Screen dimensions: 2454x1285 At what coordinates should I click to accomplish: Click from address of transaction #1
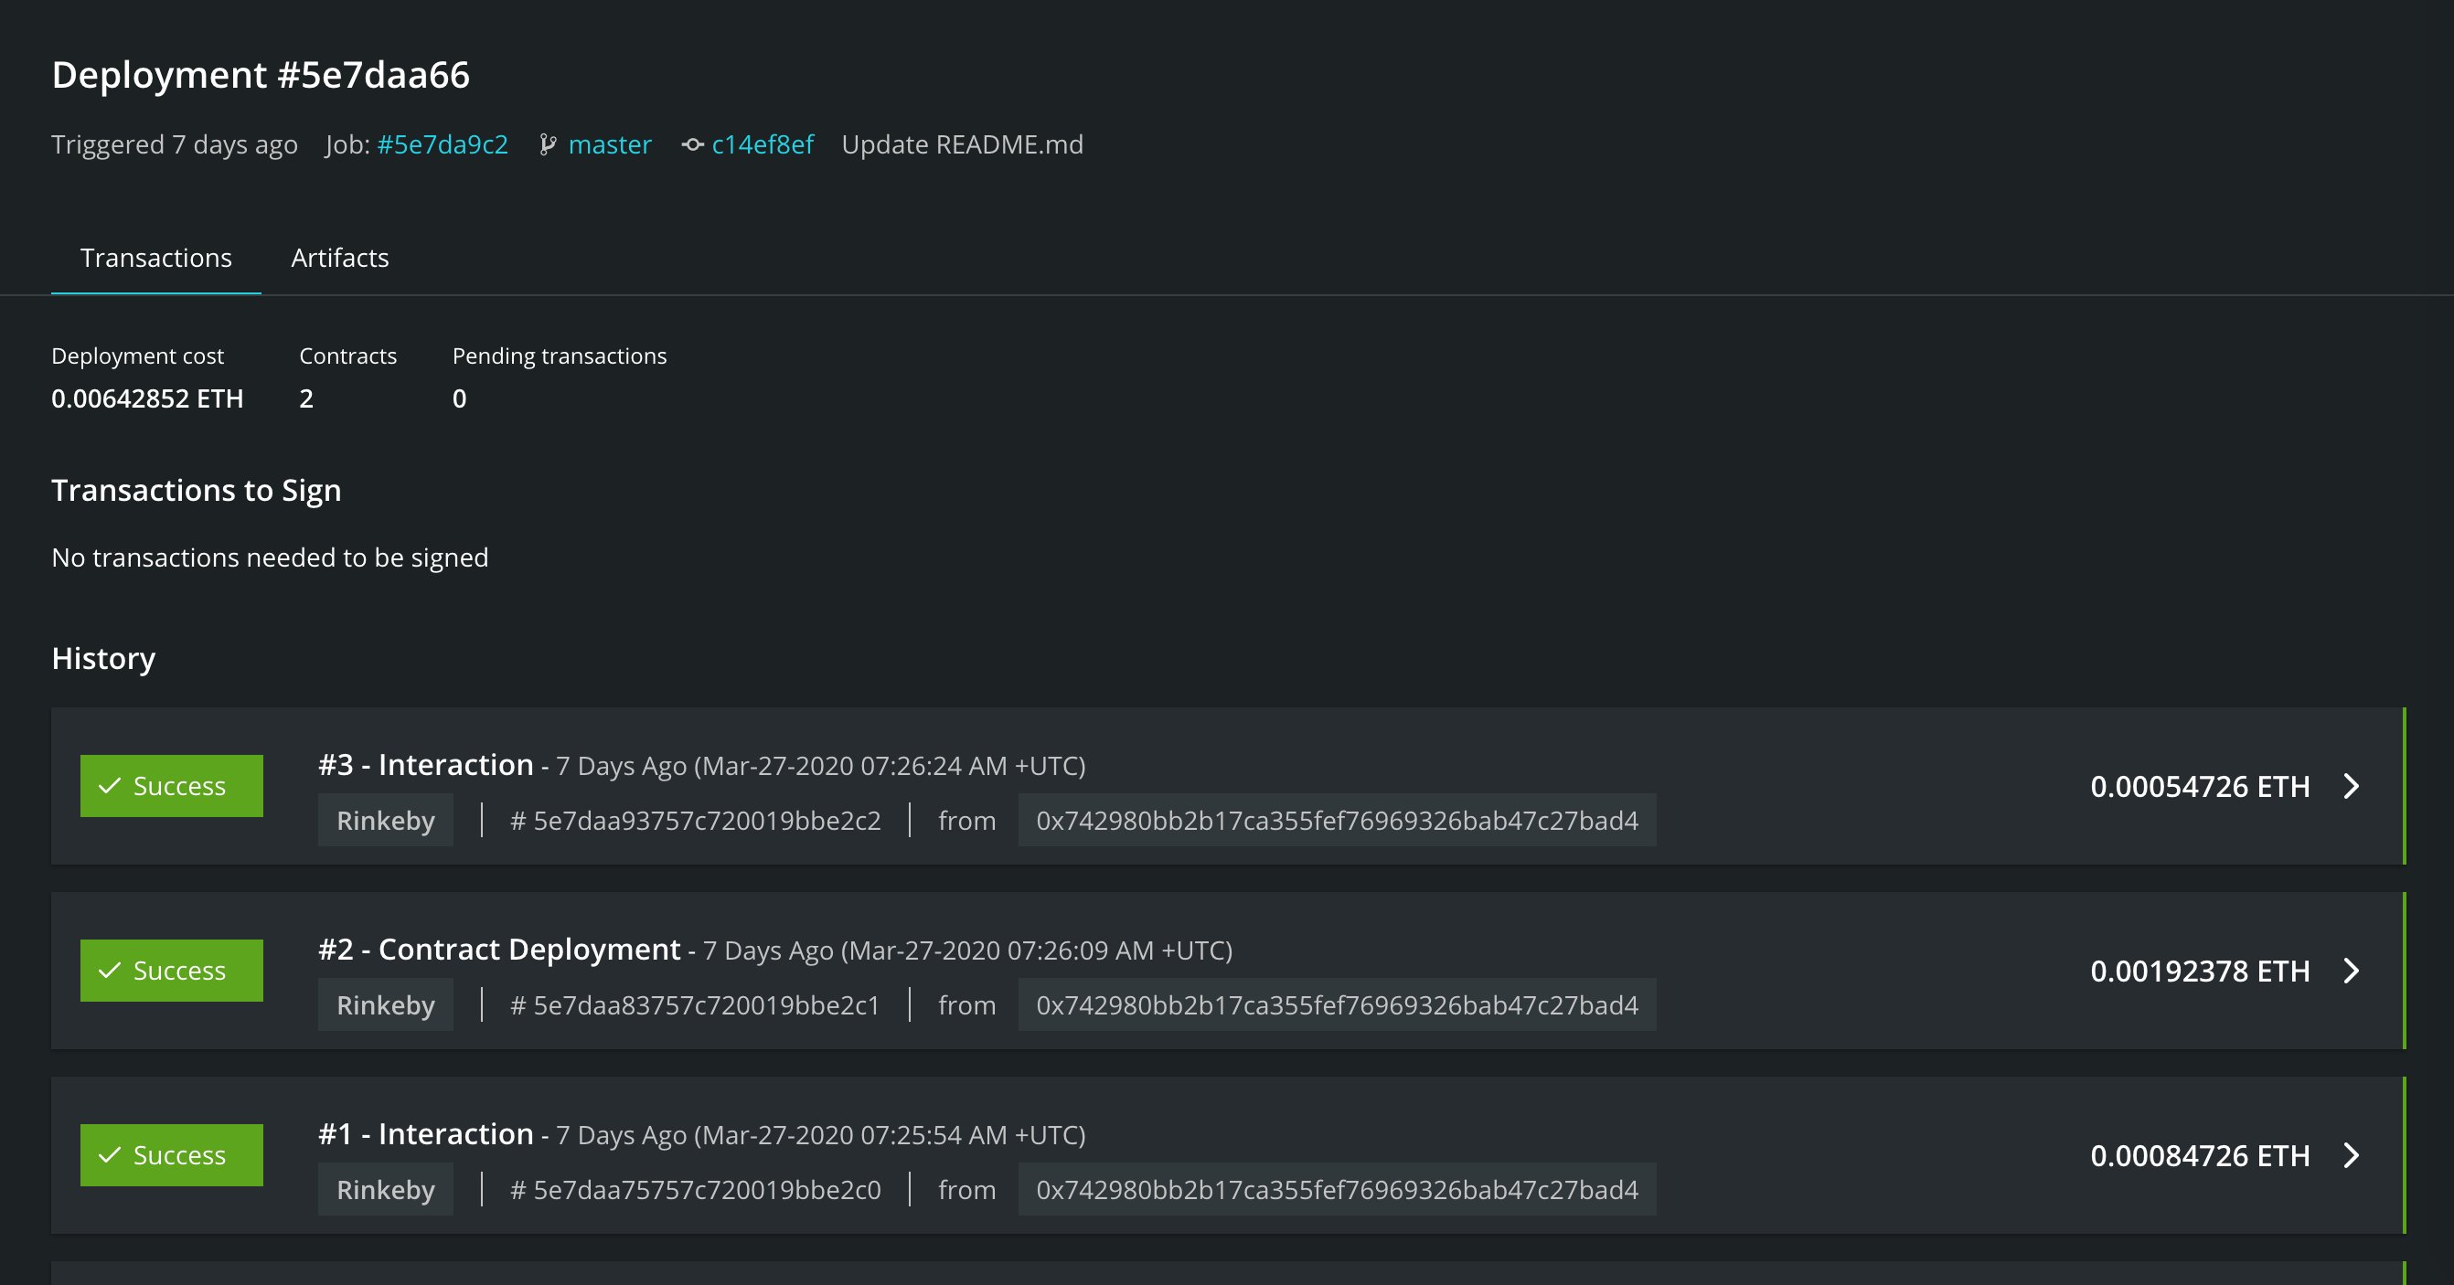point(1338,1190)
